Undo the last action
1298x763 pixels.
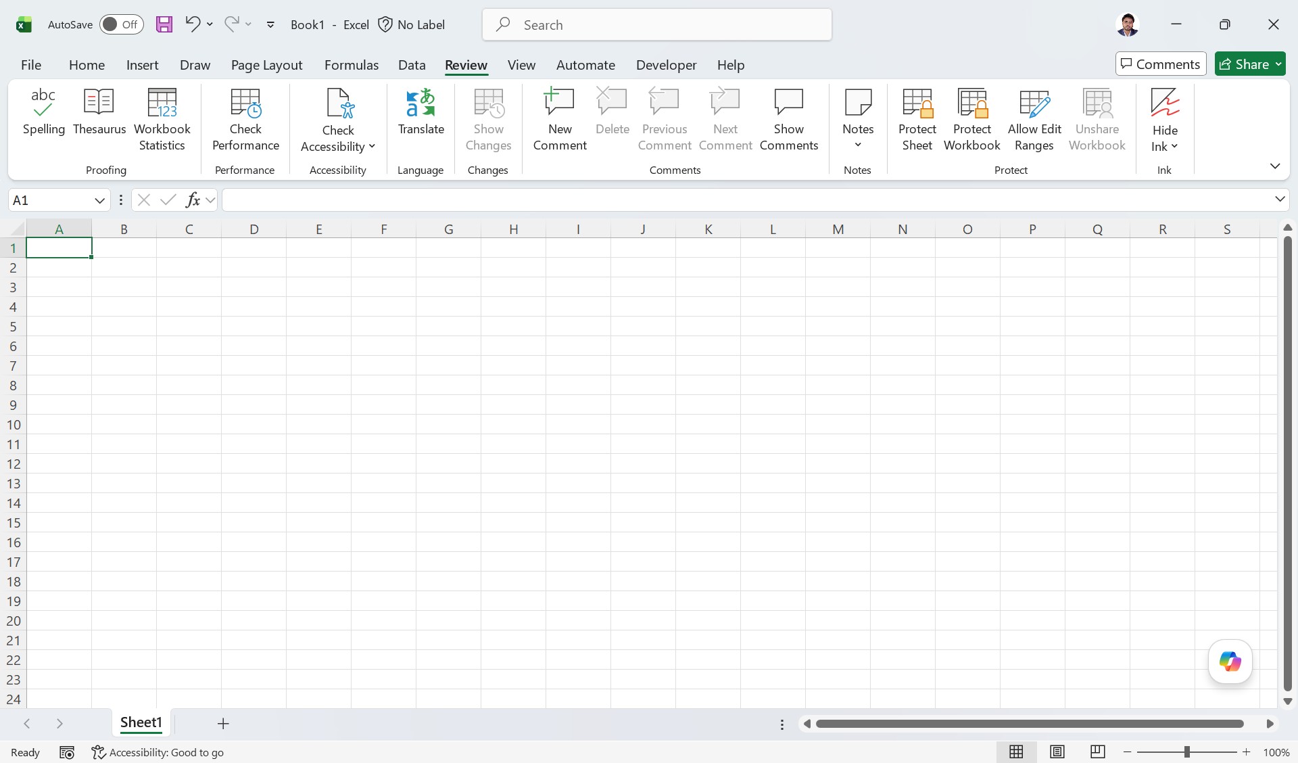click(x=193, y=24)
